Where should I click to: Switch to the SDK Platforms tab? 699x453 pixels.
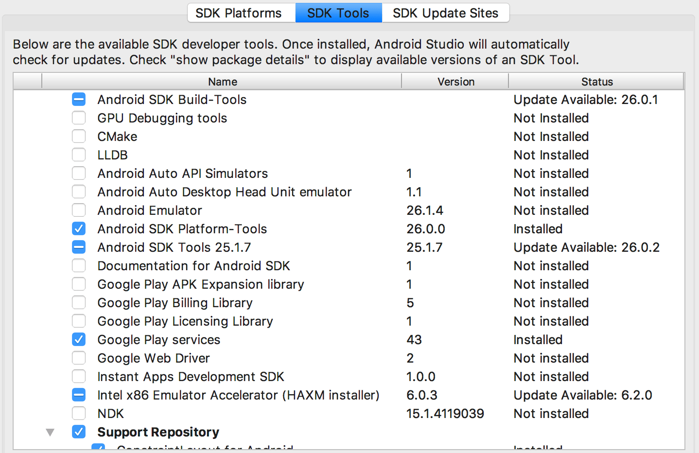point(242,13)
